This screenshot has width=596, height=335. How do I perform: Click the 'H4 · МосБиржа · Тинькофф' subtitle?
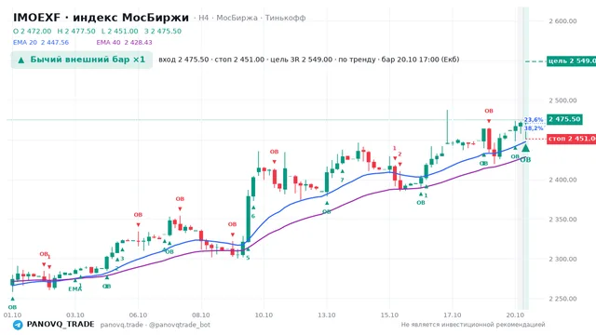(252, 18)
